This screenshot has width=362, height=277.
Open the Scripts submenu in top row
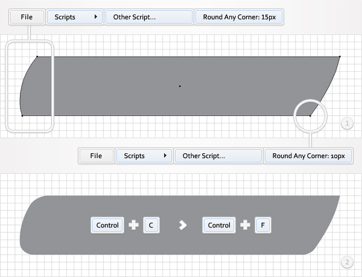click(x=75, y=17)
